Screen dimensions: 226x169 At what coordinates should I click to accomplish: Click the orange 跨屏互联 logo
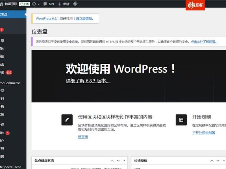[195, 5]
